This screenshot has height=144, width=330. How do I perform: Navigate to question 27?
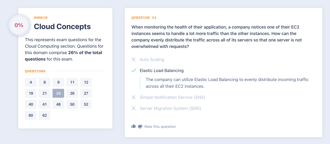tap(86, 93)
